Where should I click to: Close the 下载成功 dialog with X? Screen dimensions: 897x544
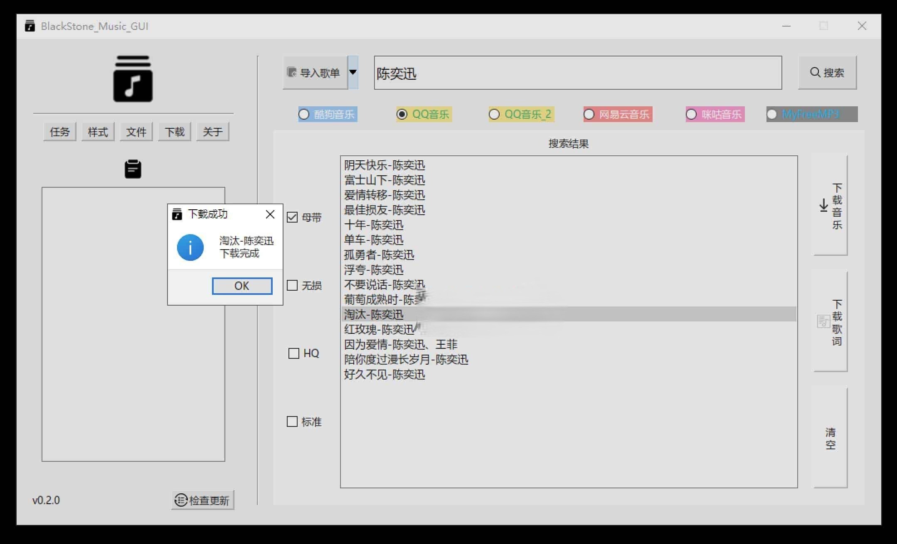270,214
